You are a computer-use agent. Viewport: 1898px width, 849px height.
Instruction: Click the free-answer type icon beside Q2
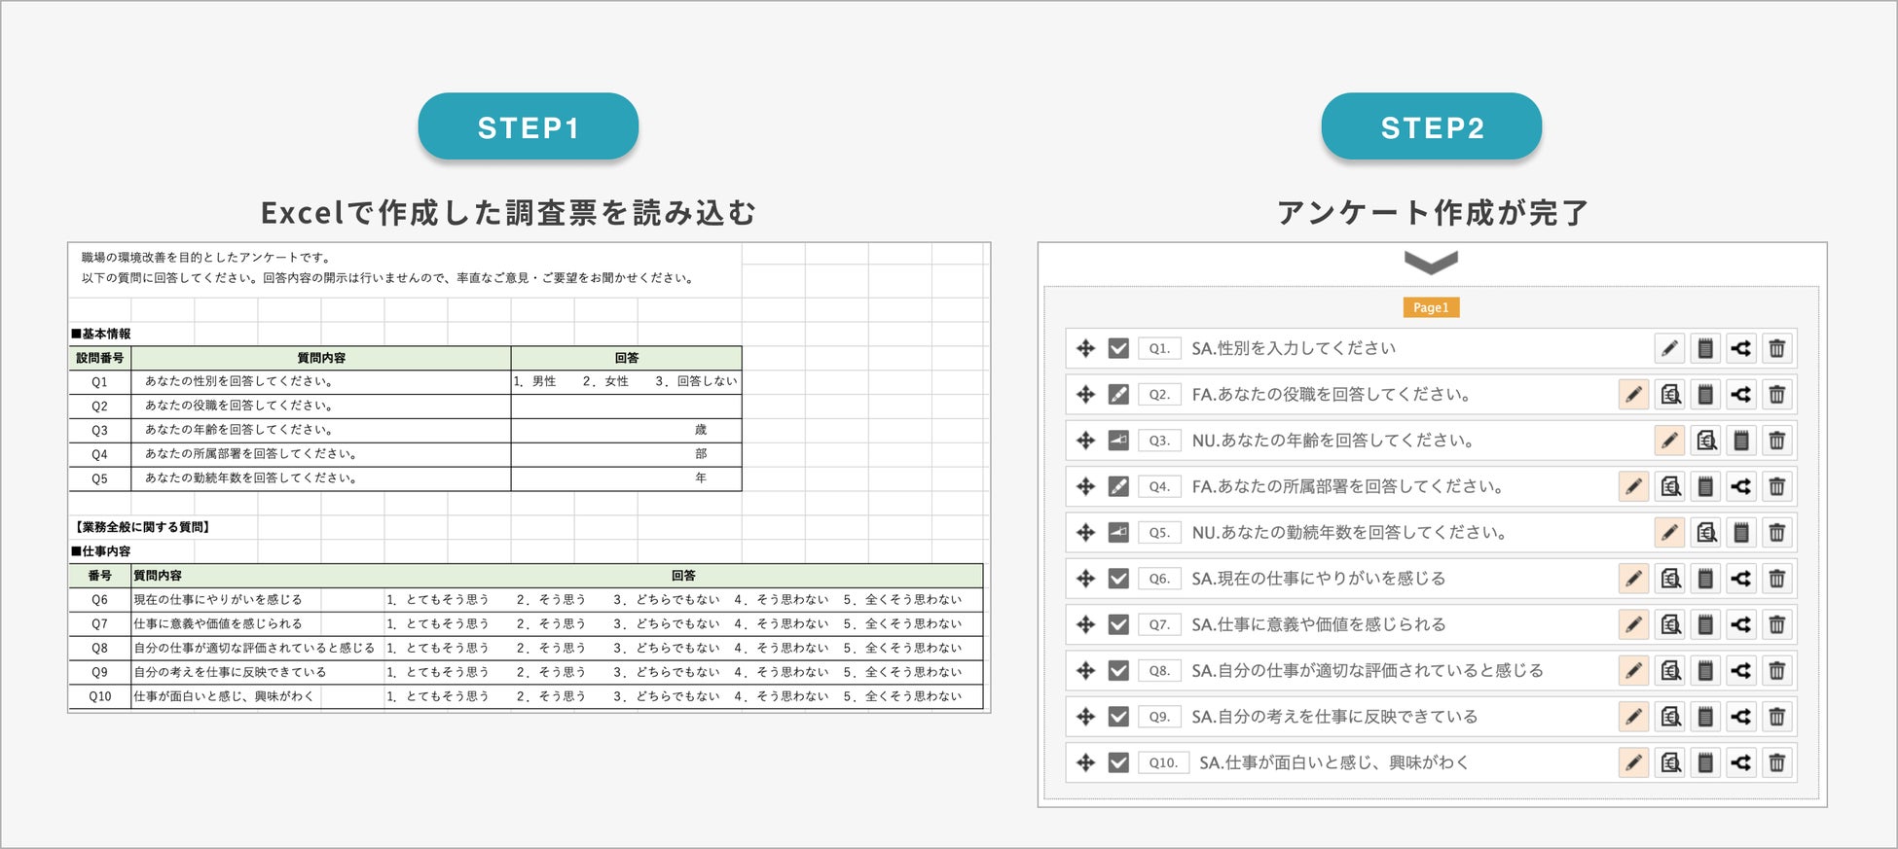[1118, 394]
